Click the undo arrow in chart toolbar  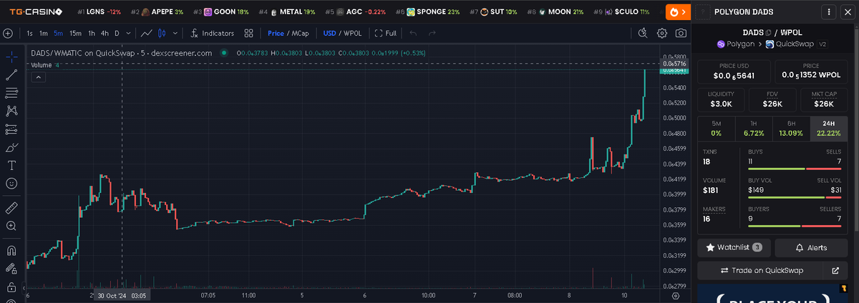(414, 33)
